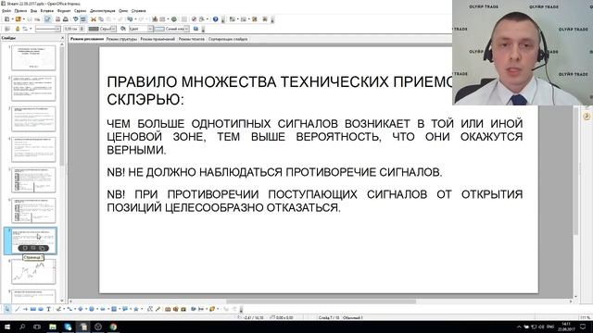Open the action center notifications icon

[x=583, y=327]
